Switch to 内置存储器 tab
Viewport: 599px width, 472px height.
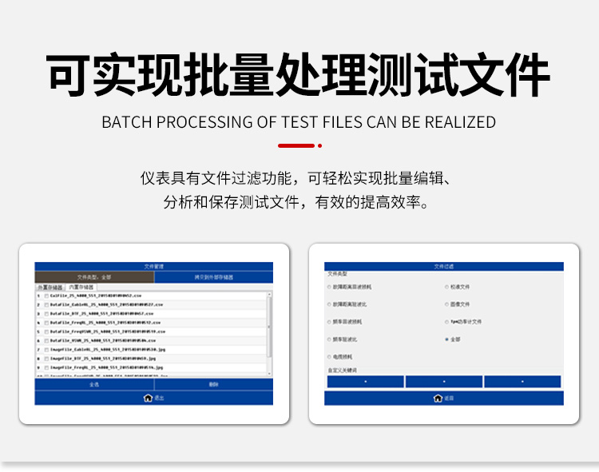(81, 287)
